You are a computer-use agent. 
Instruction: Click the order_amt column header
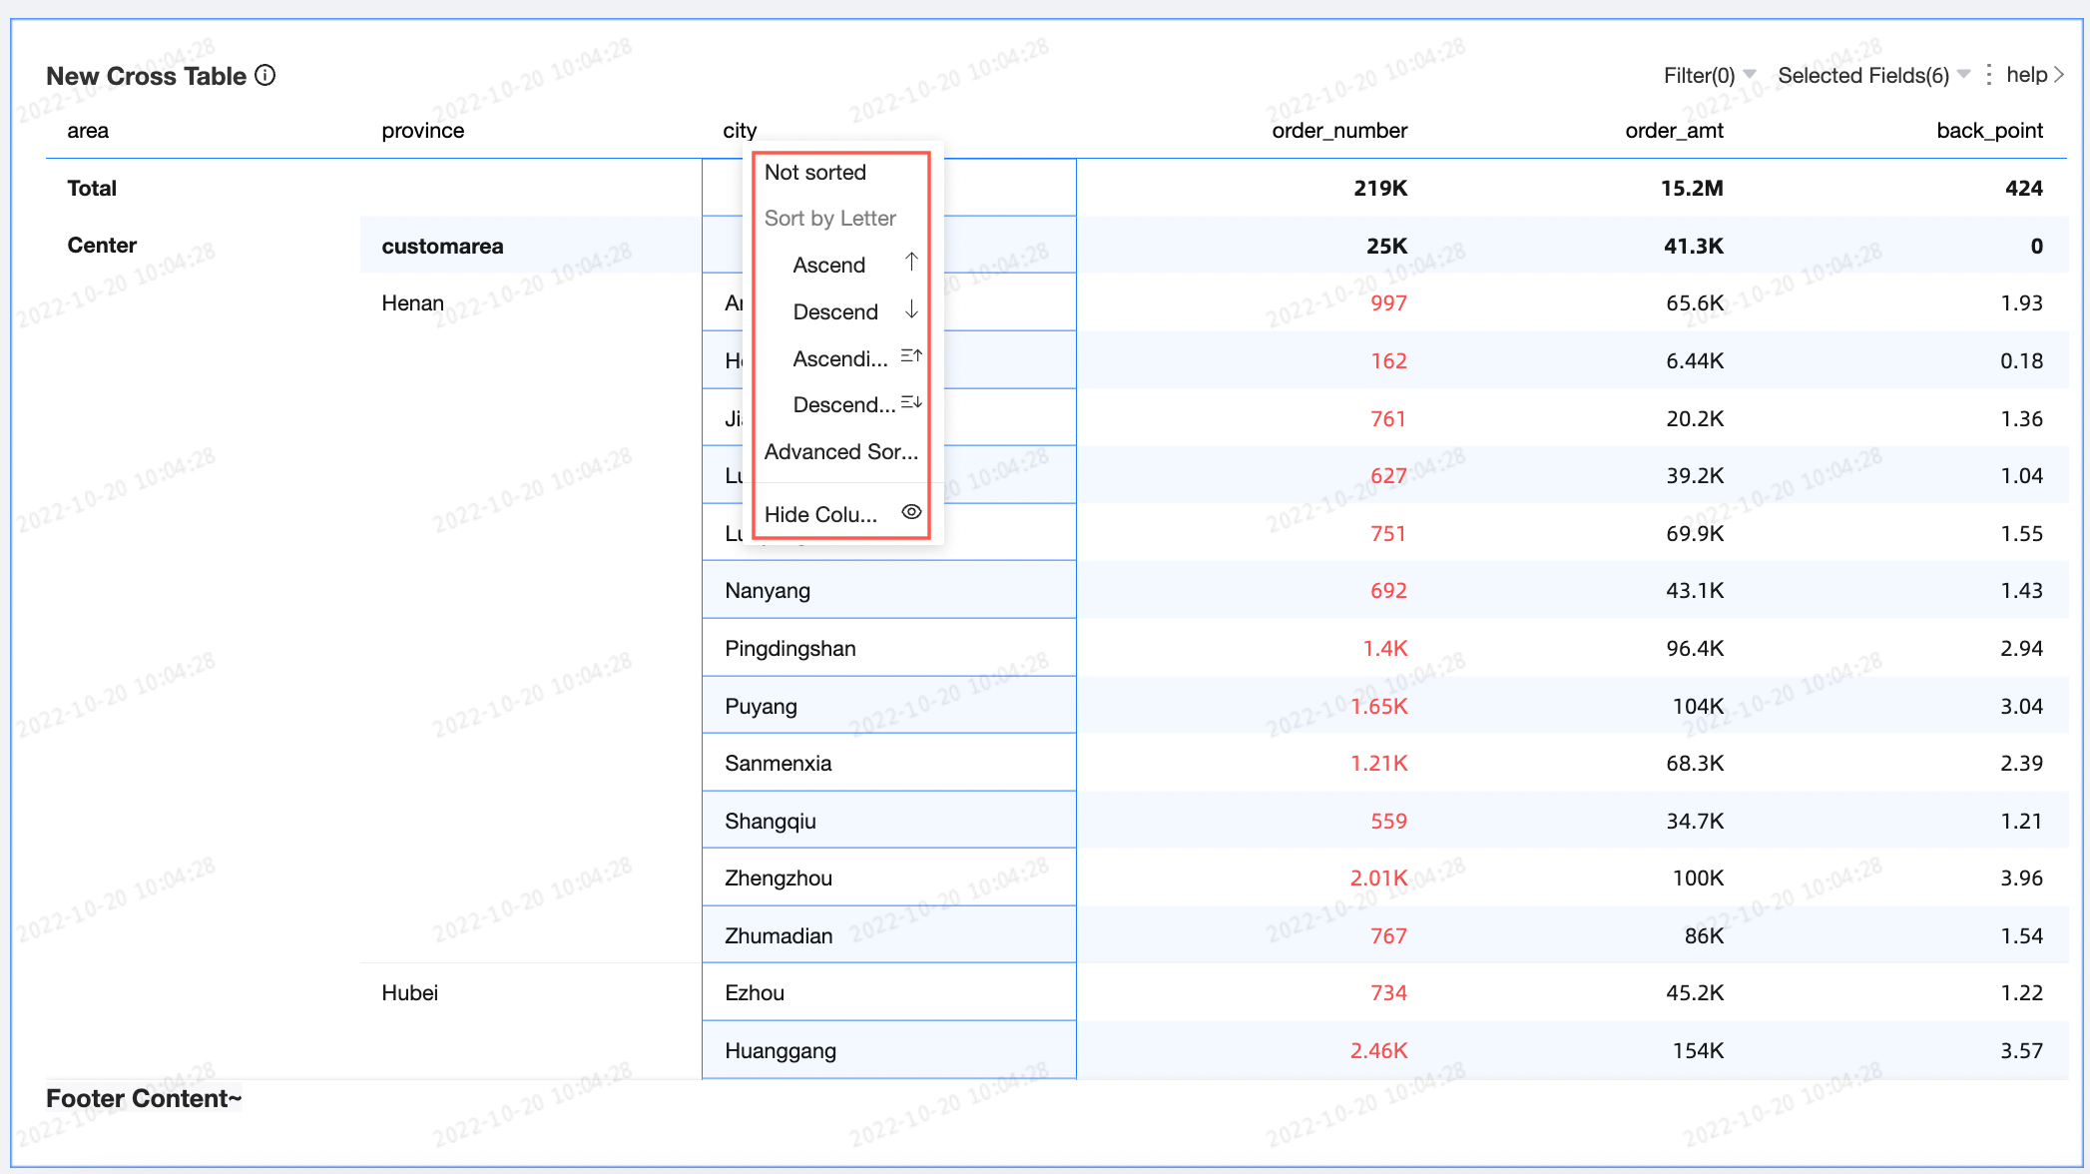coord(1674,131)
